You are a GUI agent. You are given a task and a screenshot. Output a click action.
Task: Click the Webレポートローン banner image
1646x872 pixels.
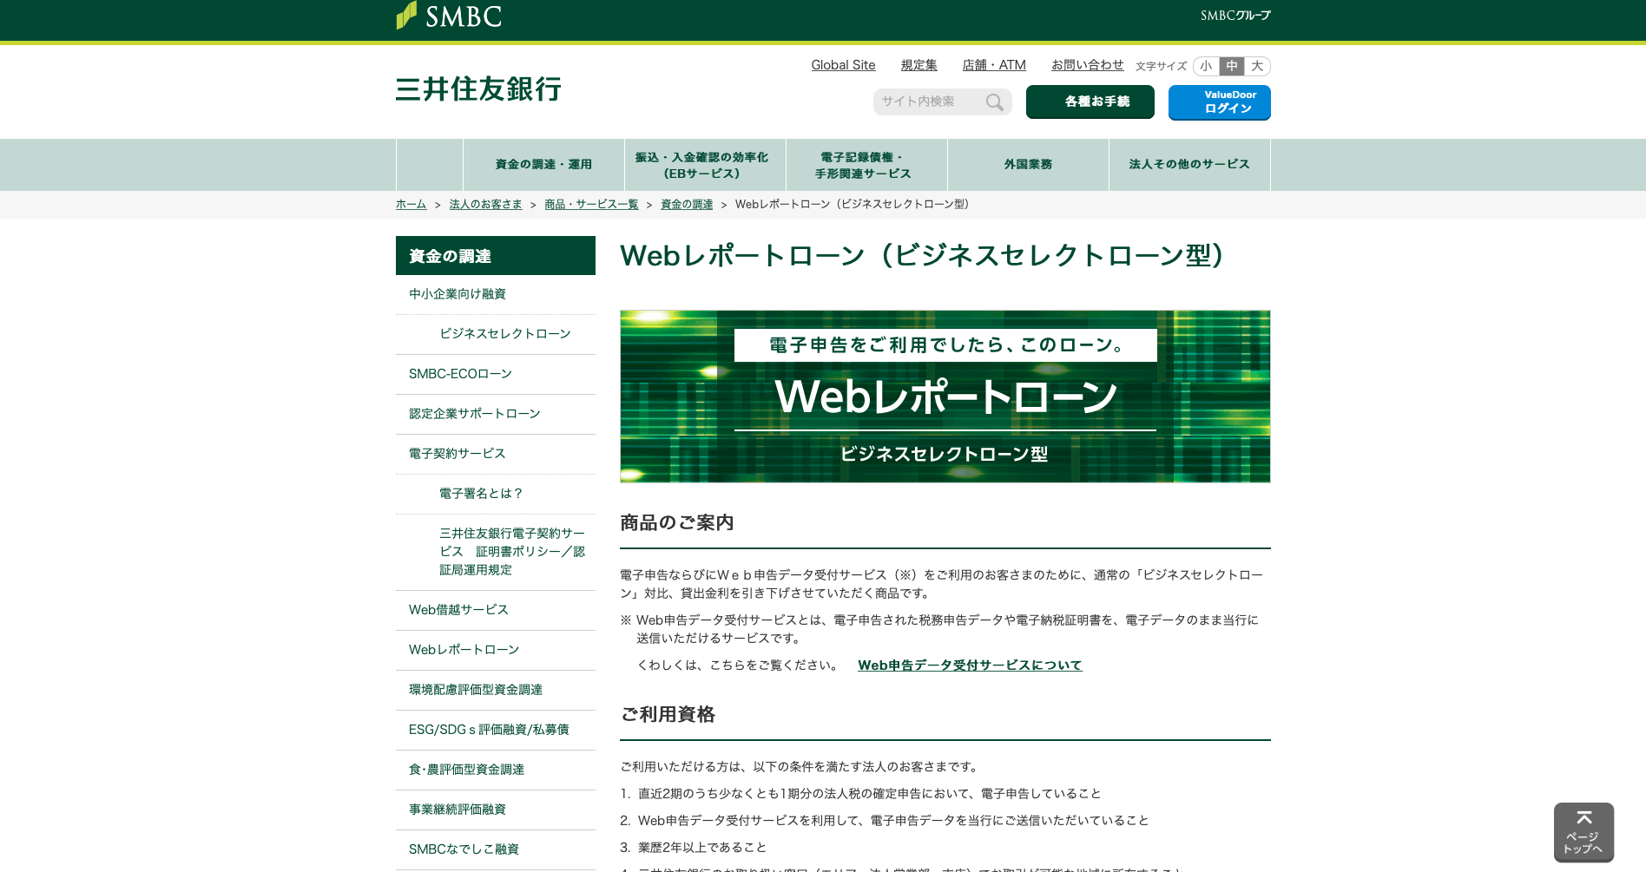[x=945, y=397]
